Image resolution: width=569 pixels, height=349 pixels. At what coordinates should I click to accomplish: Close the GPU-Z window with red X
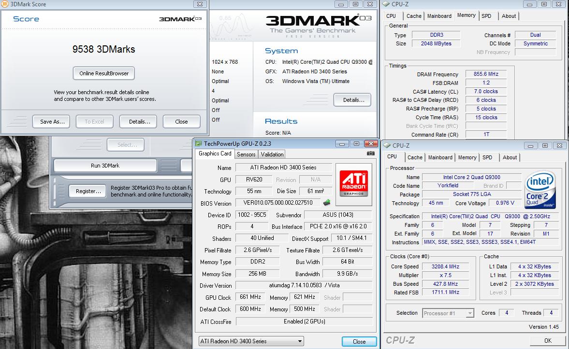pos(371,143)
